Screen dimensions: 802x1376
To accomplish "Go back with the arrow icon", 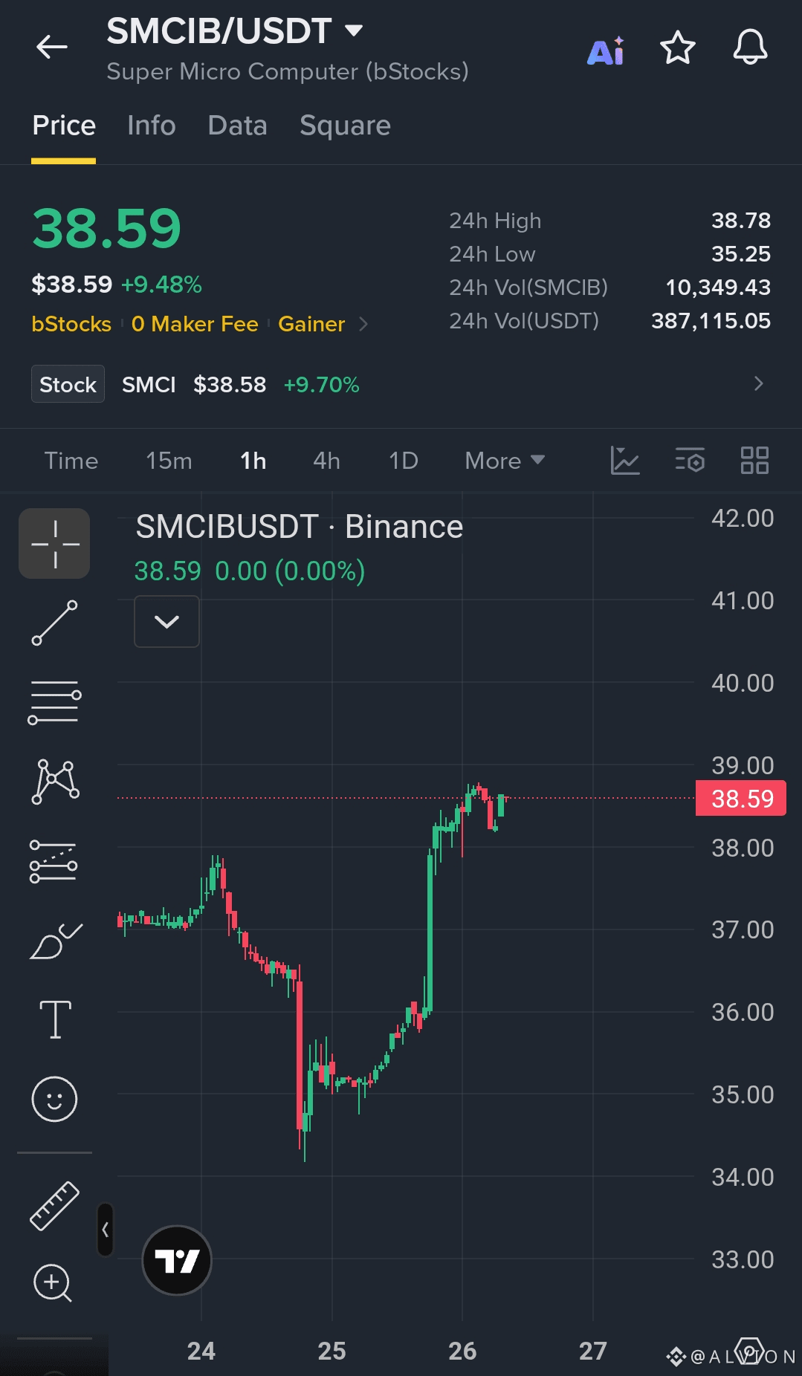I will coord(52,47).
